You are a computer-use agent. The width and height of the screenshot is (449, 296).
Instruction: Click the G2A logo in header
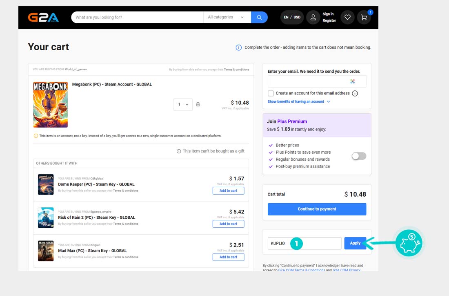click(43, 17)
